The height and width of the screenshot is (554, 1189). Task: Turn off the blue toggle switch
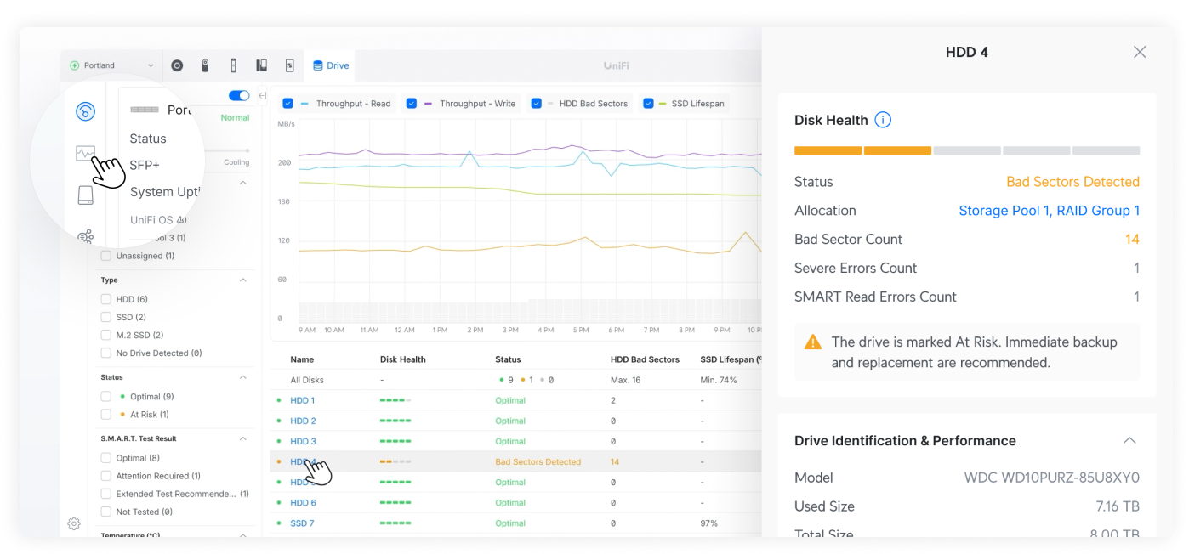[239, 96]
